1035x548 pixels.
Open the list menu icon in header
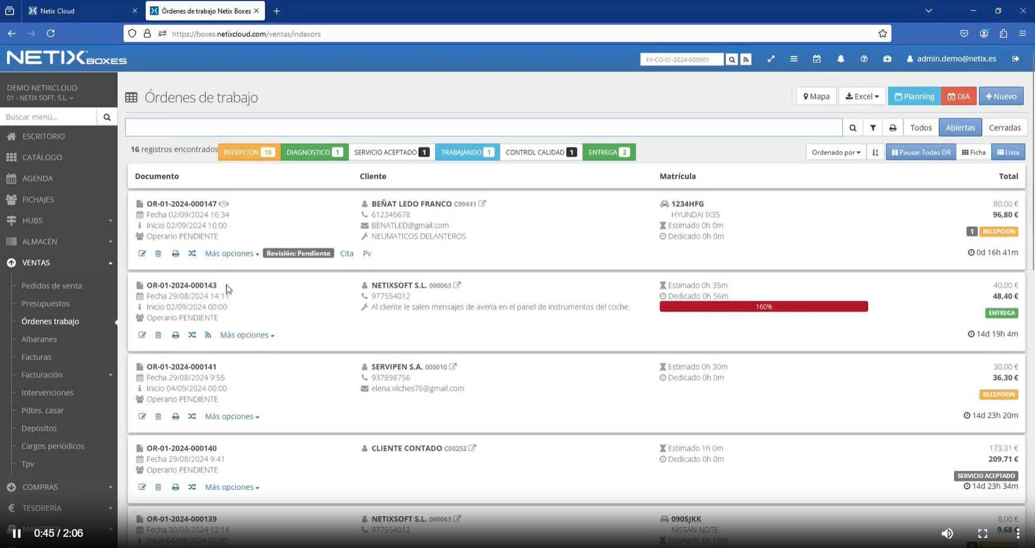pos(794,59)
